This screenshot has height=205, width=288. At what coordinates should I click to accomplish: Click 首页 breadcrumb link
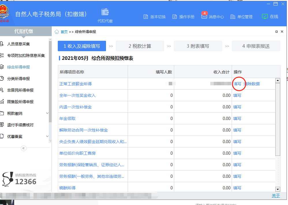[64, 32]
